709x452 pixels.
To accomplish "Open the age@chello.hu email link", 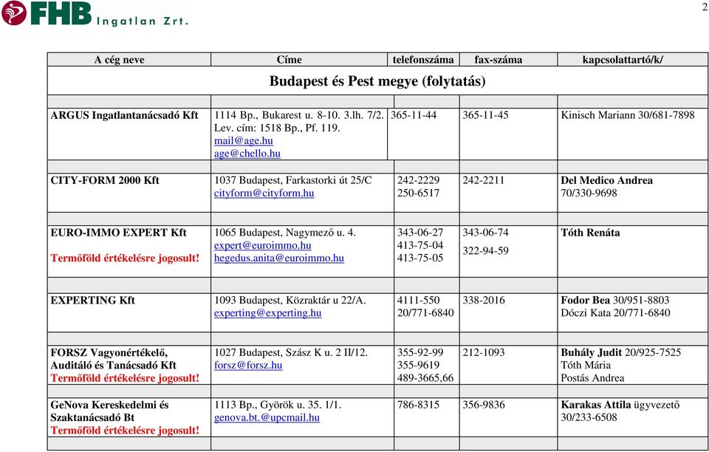I will (247, 153).
